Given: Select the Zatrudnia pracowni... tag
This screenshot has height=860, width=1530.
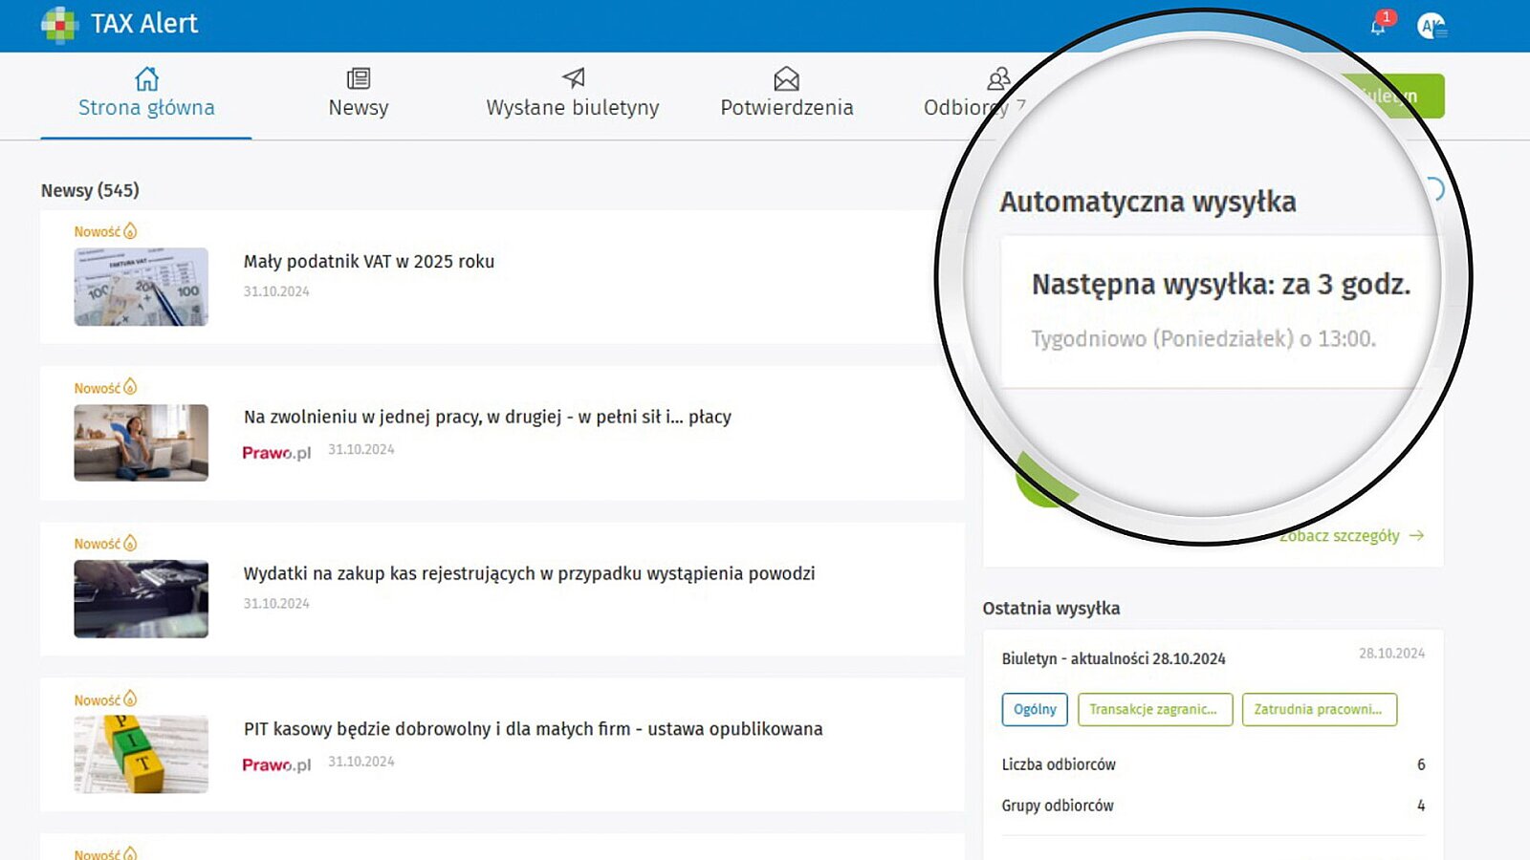Looking at the screenshot, I should [1319, 709].
